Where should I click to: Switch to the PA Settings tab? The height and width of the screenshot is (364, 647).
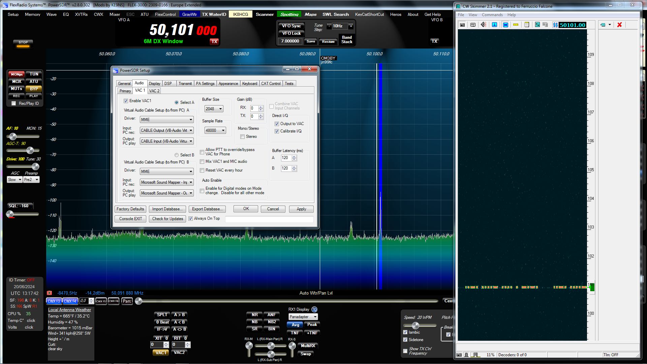click(205, 83)
